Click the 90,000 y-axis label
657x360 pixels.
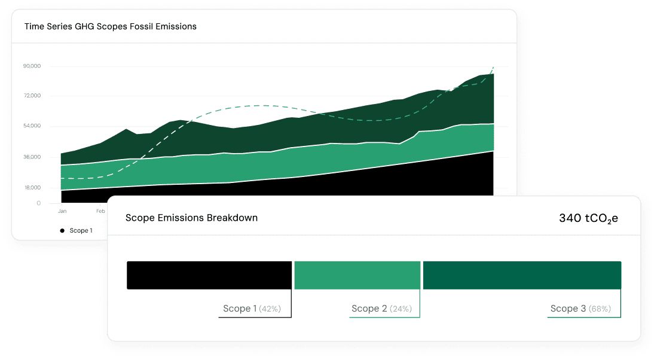pos(32,66)
